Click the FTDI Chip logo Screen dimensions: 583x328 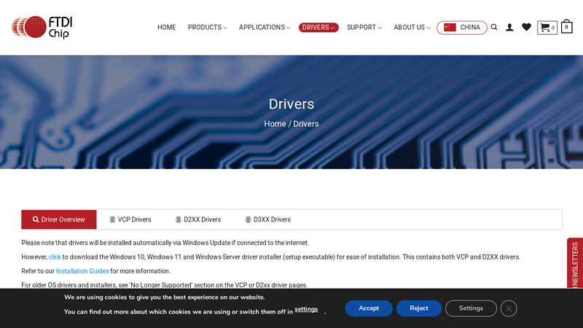tap(42, 27)
